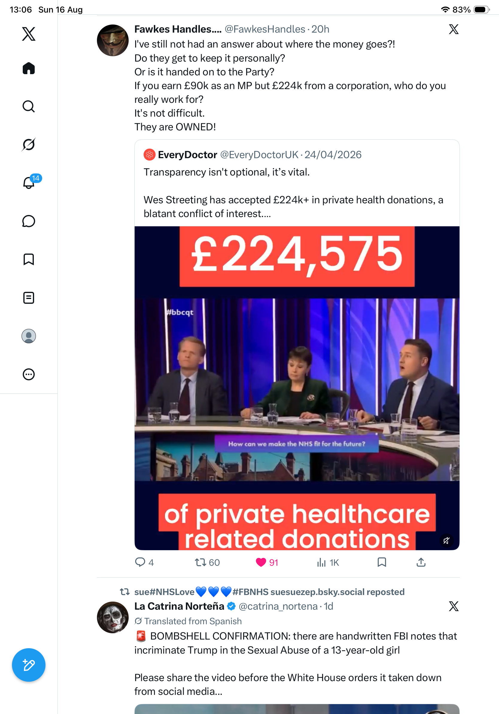
Task: Open Messages chat bubble icon
Action: point(29,221)
